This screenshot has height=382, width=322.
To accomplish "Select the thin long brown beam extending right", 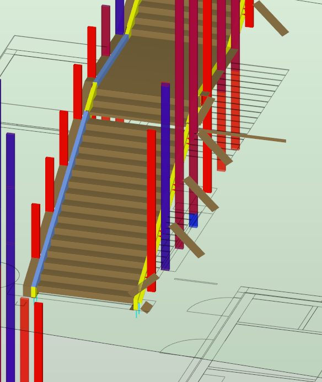I will (244, 136).
